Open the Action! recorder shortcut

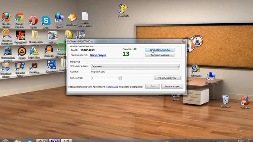pos(176,97)
